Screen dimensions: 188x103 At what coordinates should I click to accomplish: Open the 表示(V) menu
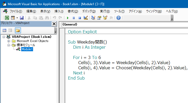point(45,11)
